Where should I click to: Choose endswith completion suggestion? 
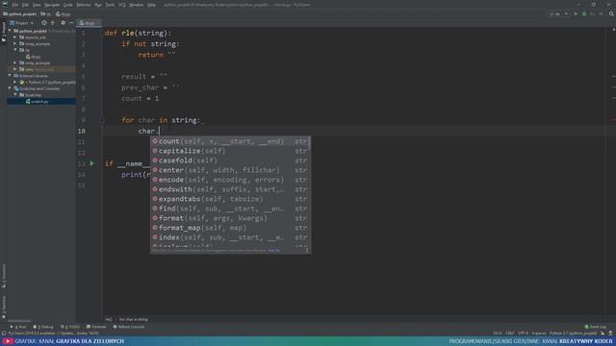[x=230, y=189]
